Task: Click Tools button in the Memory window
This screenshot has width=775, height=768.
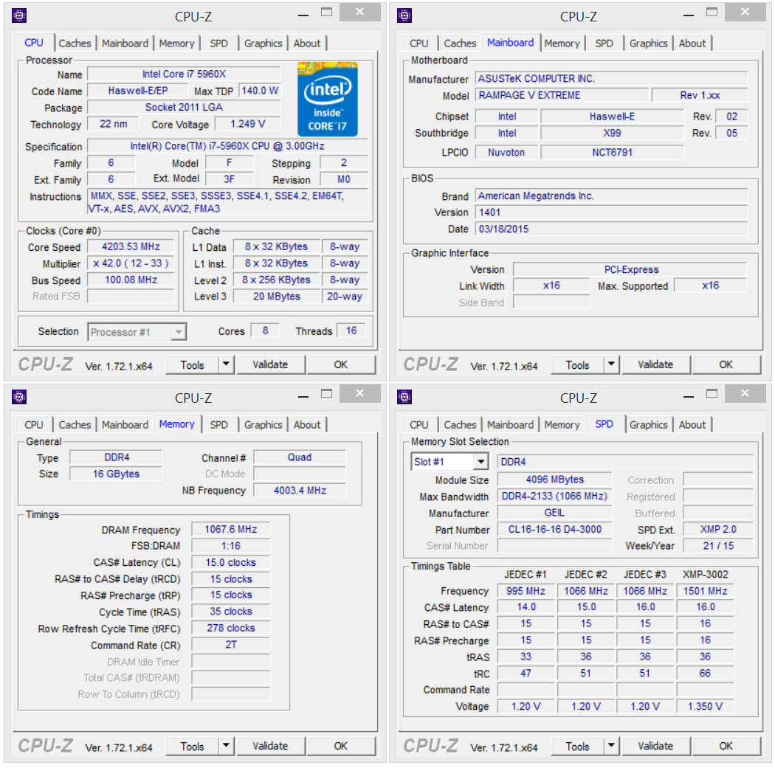Action: [192, 747]
